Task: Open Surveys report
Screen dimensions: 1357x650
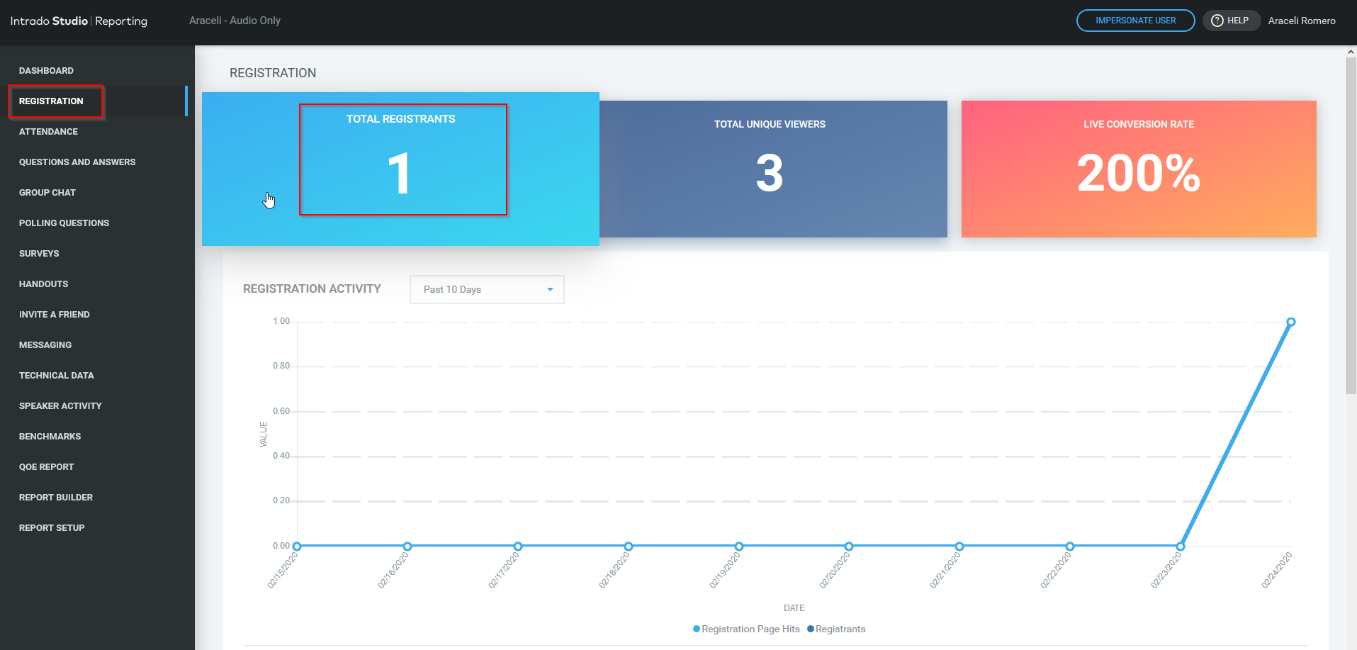Action: pos(39,254)
